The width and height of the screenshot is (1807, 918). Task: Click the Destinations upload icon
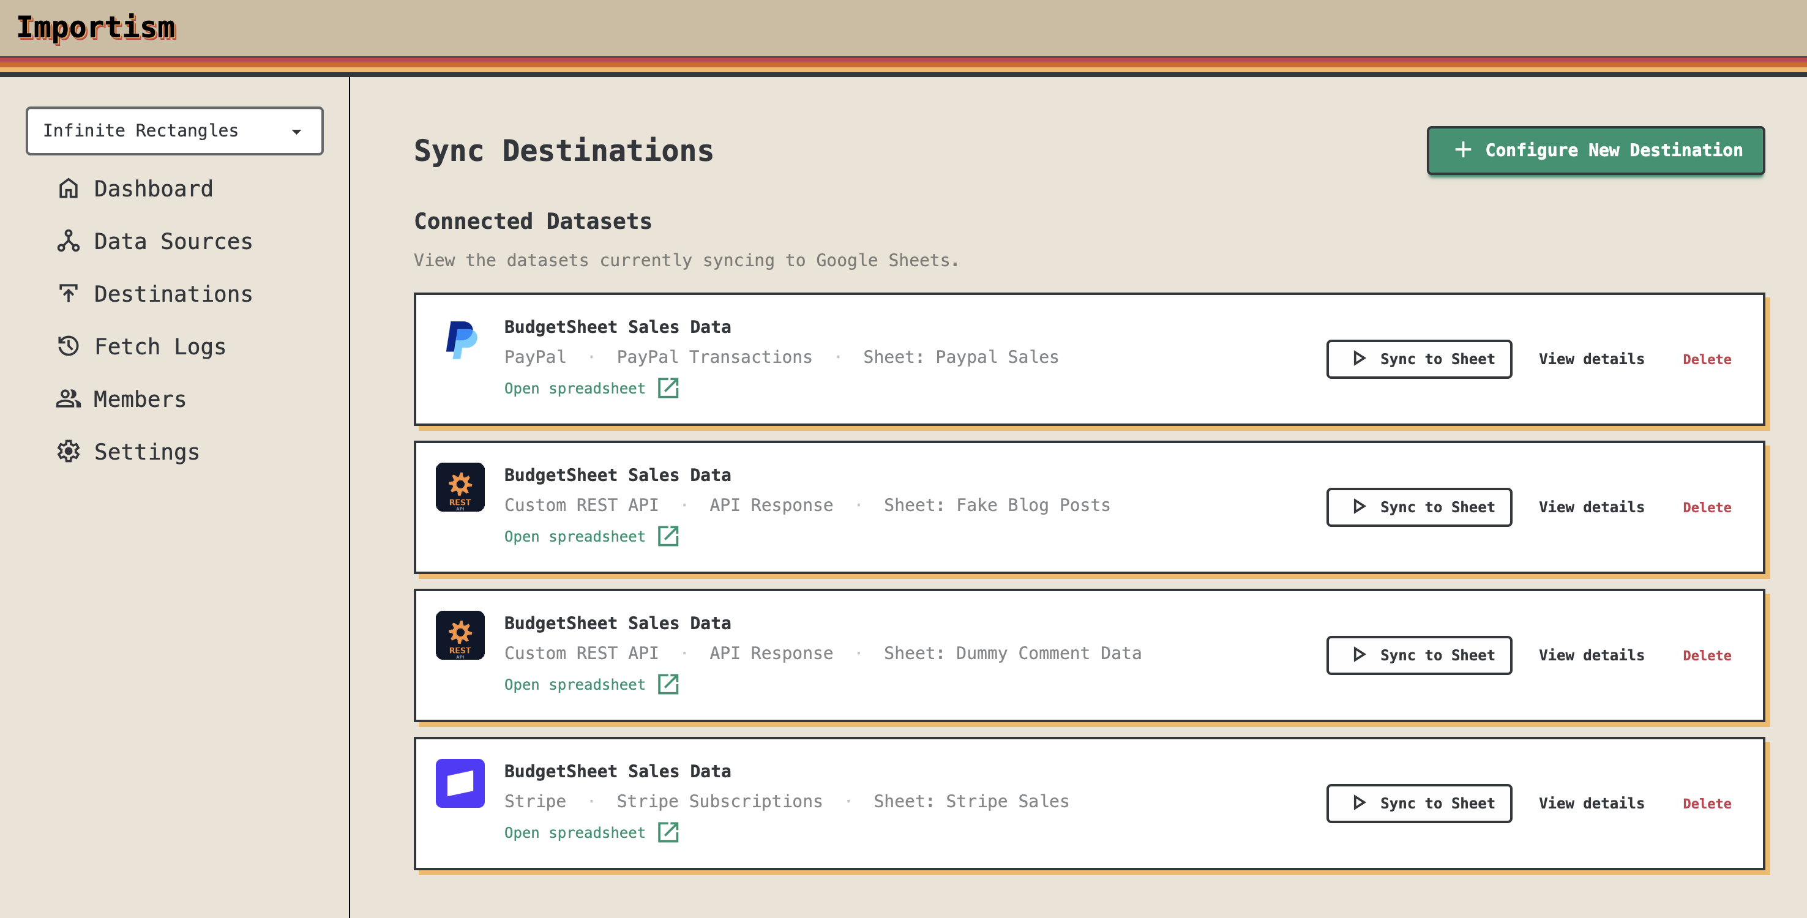(68, 293)
